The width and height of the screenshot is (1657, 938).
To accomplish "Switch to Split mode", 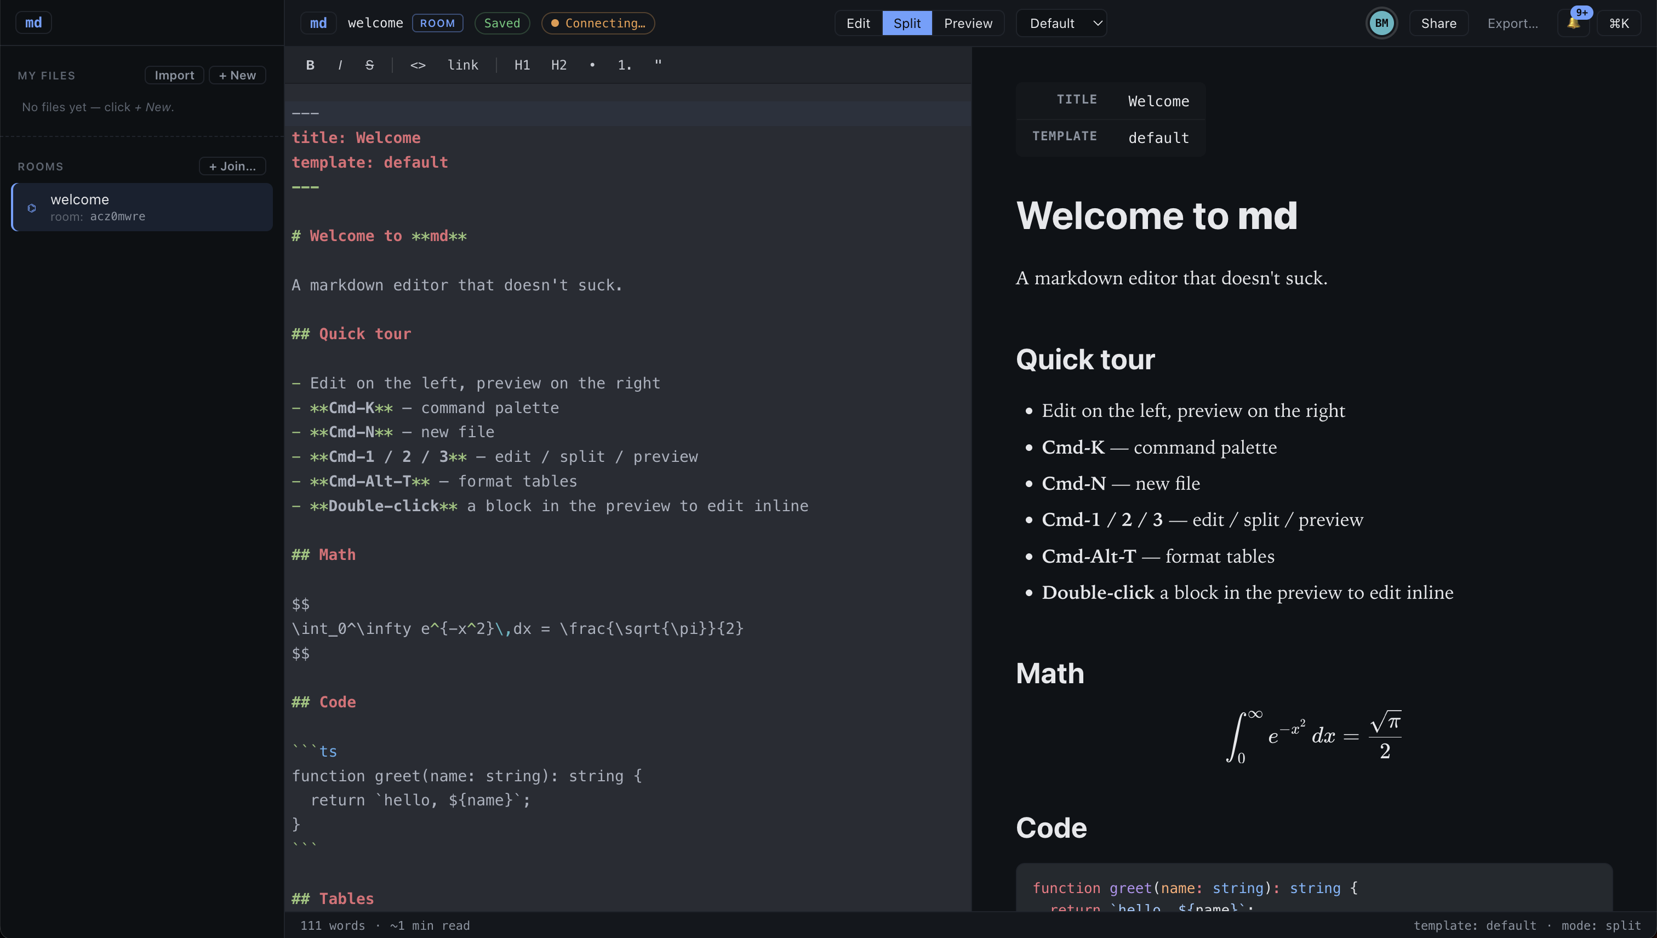I will pyautogui.click(x=906, y=23).
